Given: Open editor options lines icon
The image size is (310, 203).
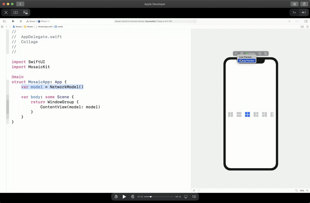Looking at the screenshot, I should coord(302,27).
